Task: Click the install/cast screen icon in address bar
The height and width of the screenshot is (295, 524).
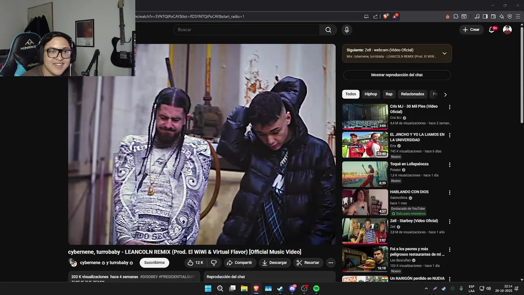Action: [x=366, y=16]
